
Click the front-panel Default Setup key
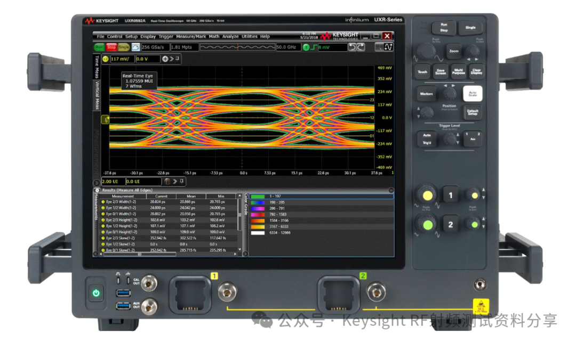[x=473, y=112]
